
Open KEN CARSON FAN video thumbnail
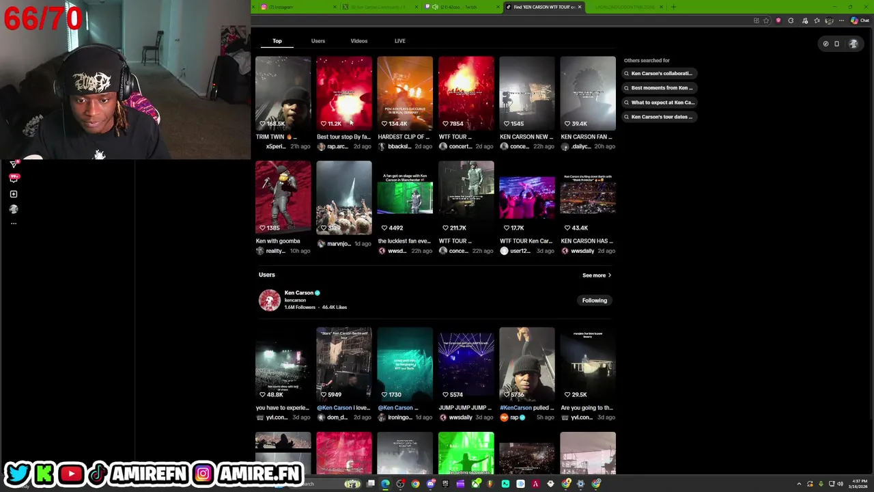point(588,93)
